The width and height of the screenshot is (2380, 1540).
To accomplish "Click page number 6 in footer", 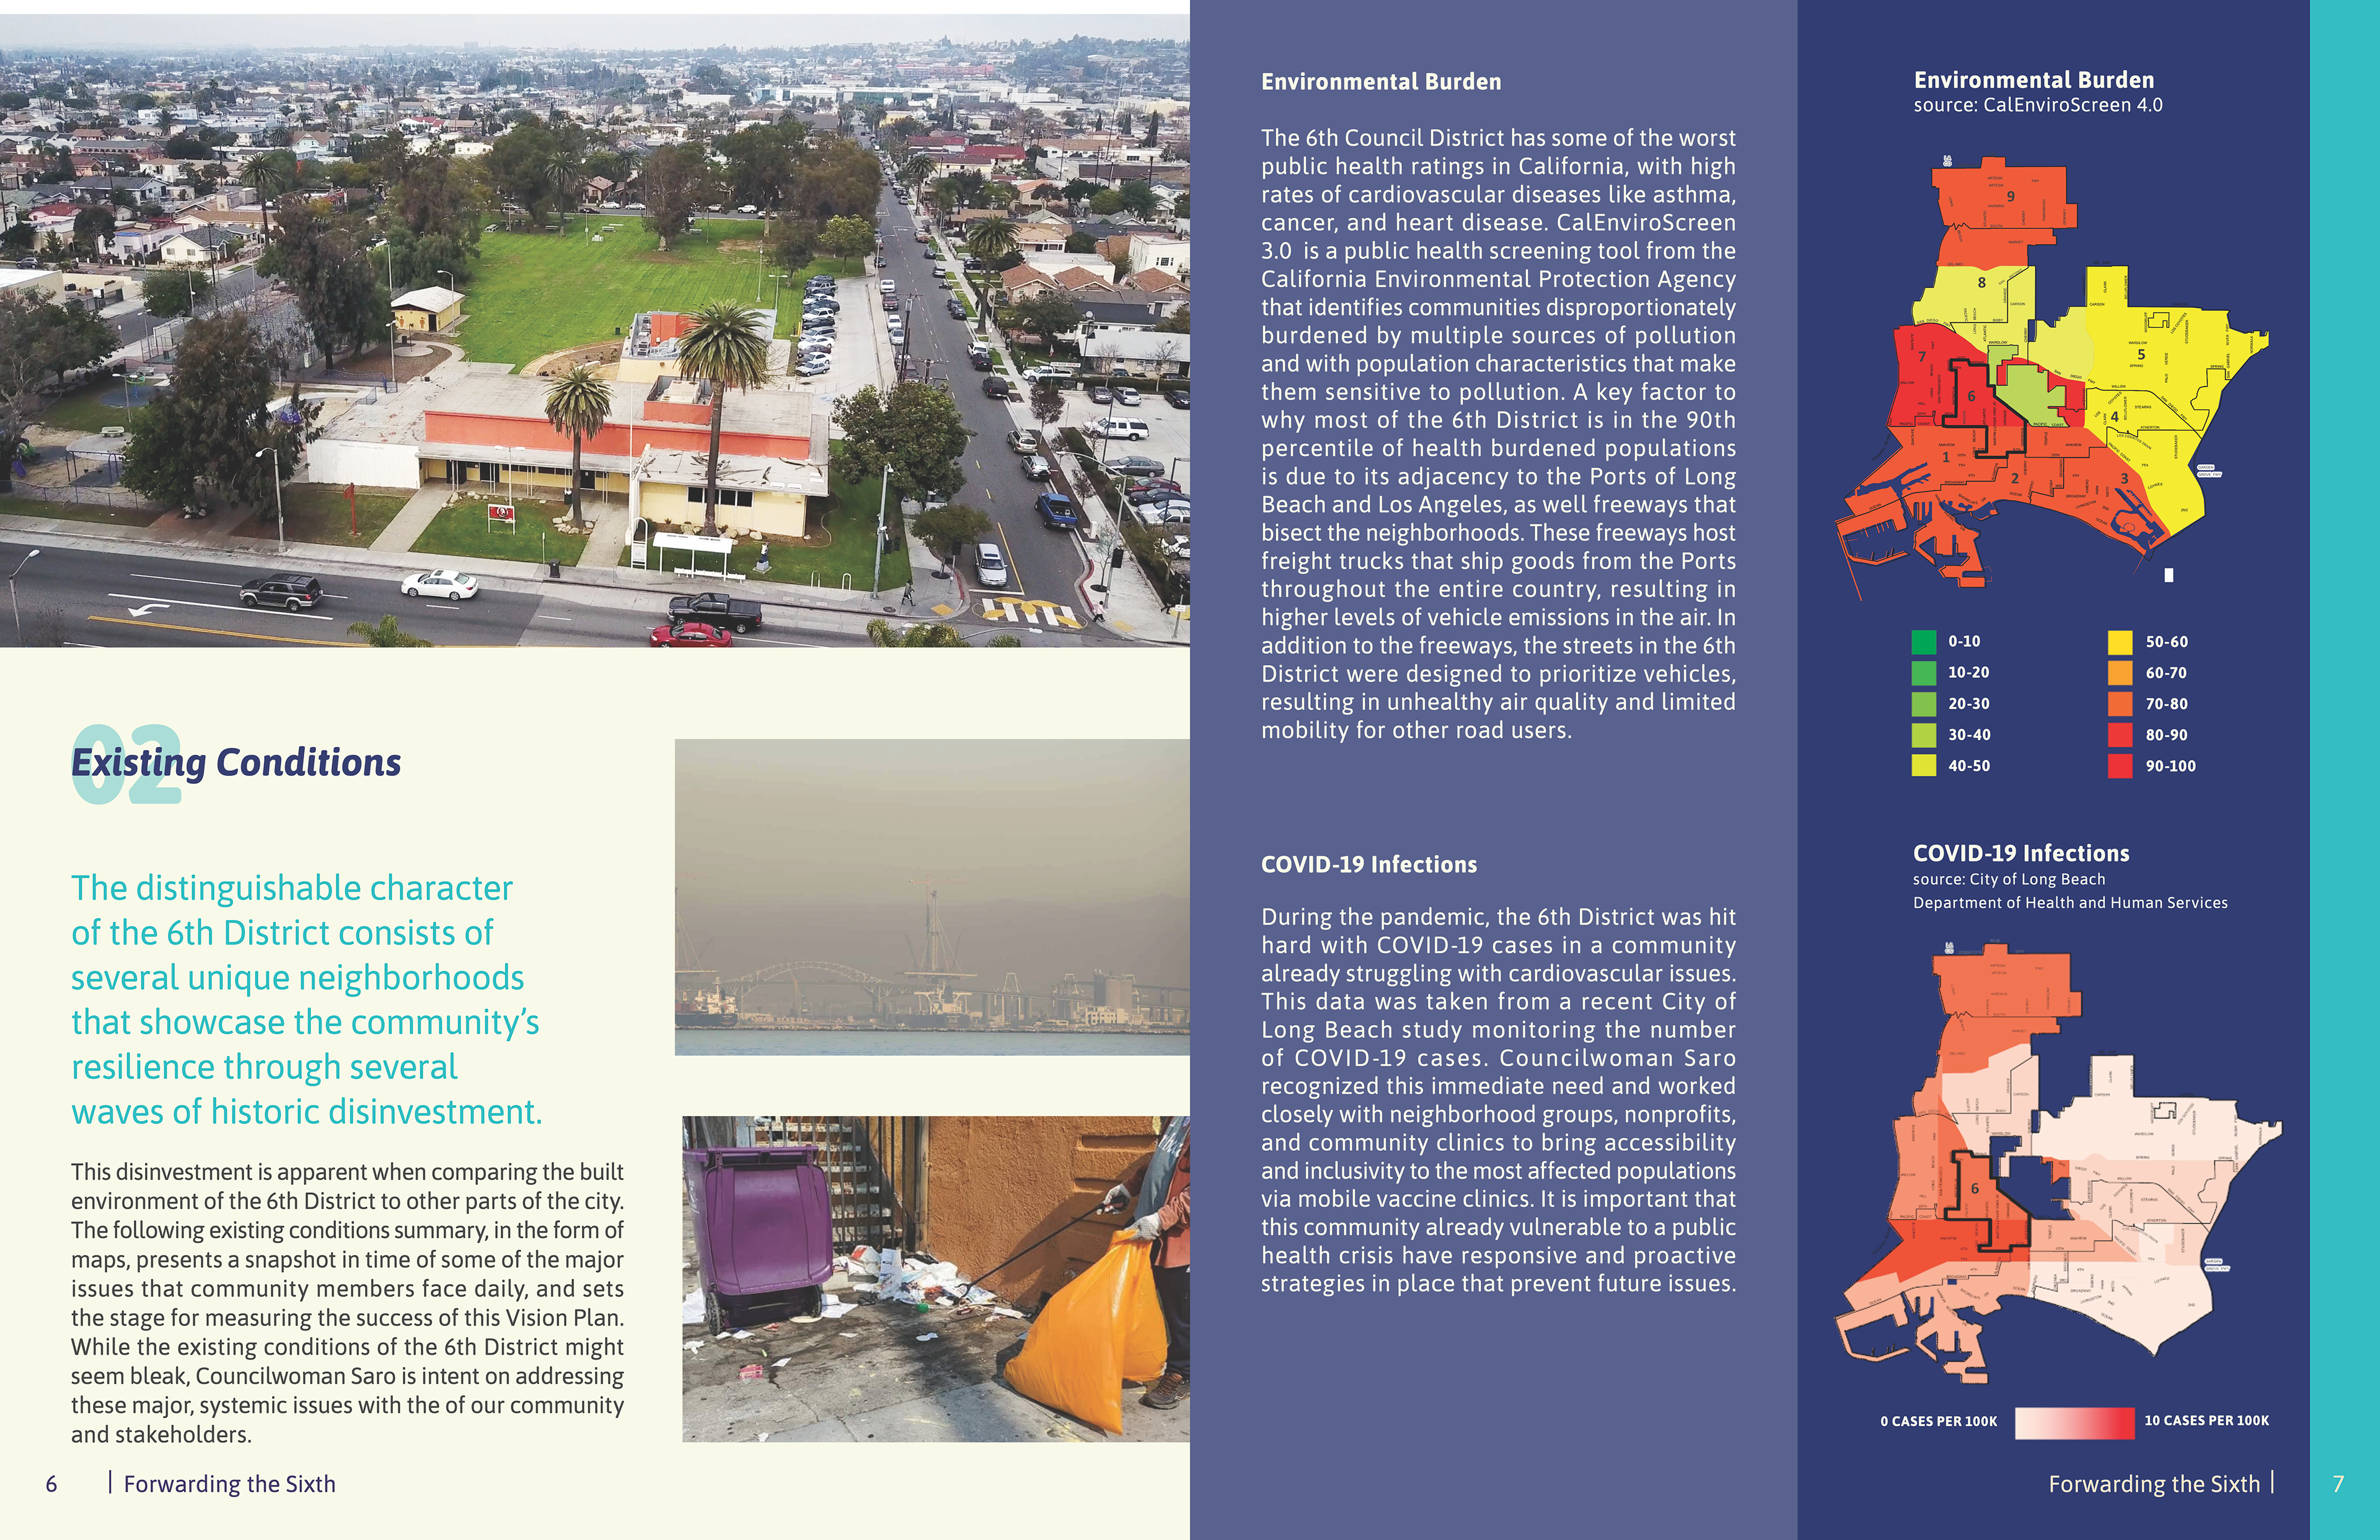I will [x=51, y=1484].
